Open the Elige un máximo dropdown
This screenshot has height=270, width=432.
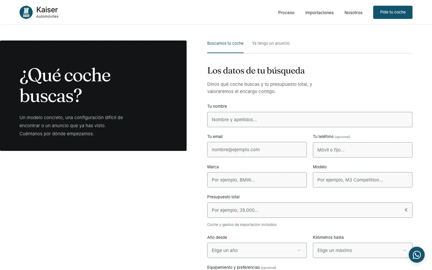[363, 250]
